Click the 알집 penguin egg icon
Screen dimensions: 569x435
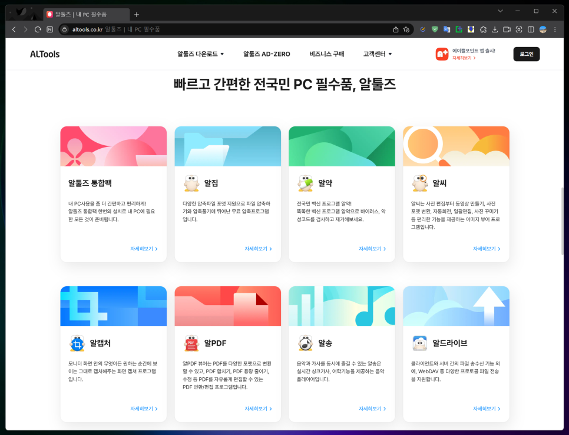click(x=191, y=183)
